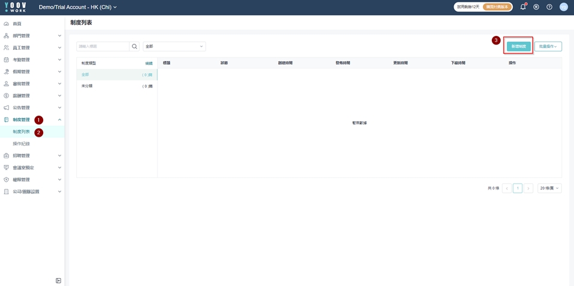Open the 全部 filter dropdown

(x=174, y=46)
